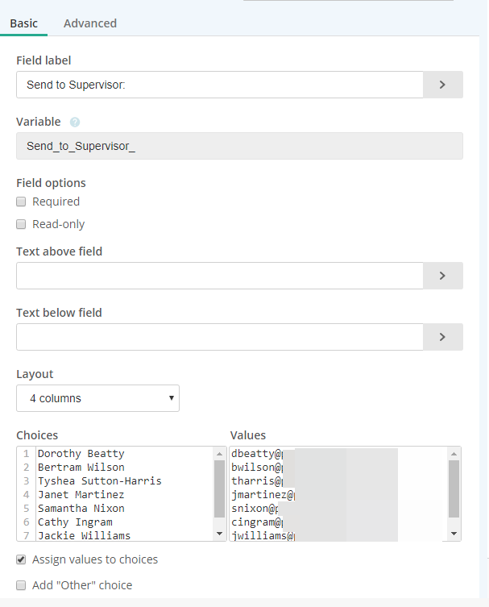Click arrow button beside Field label input
This screenshot has width=489, height=607.
point(442,84)
